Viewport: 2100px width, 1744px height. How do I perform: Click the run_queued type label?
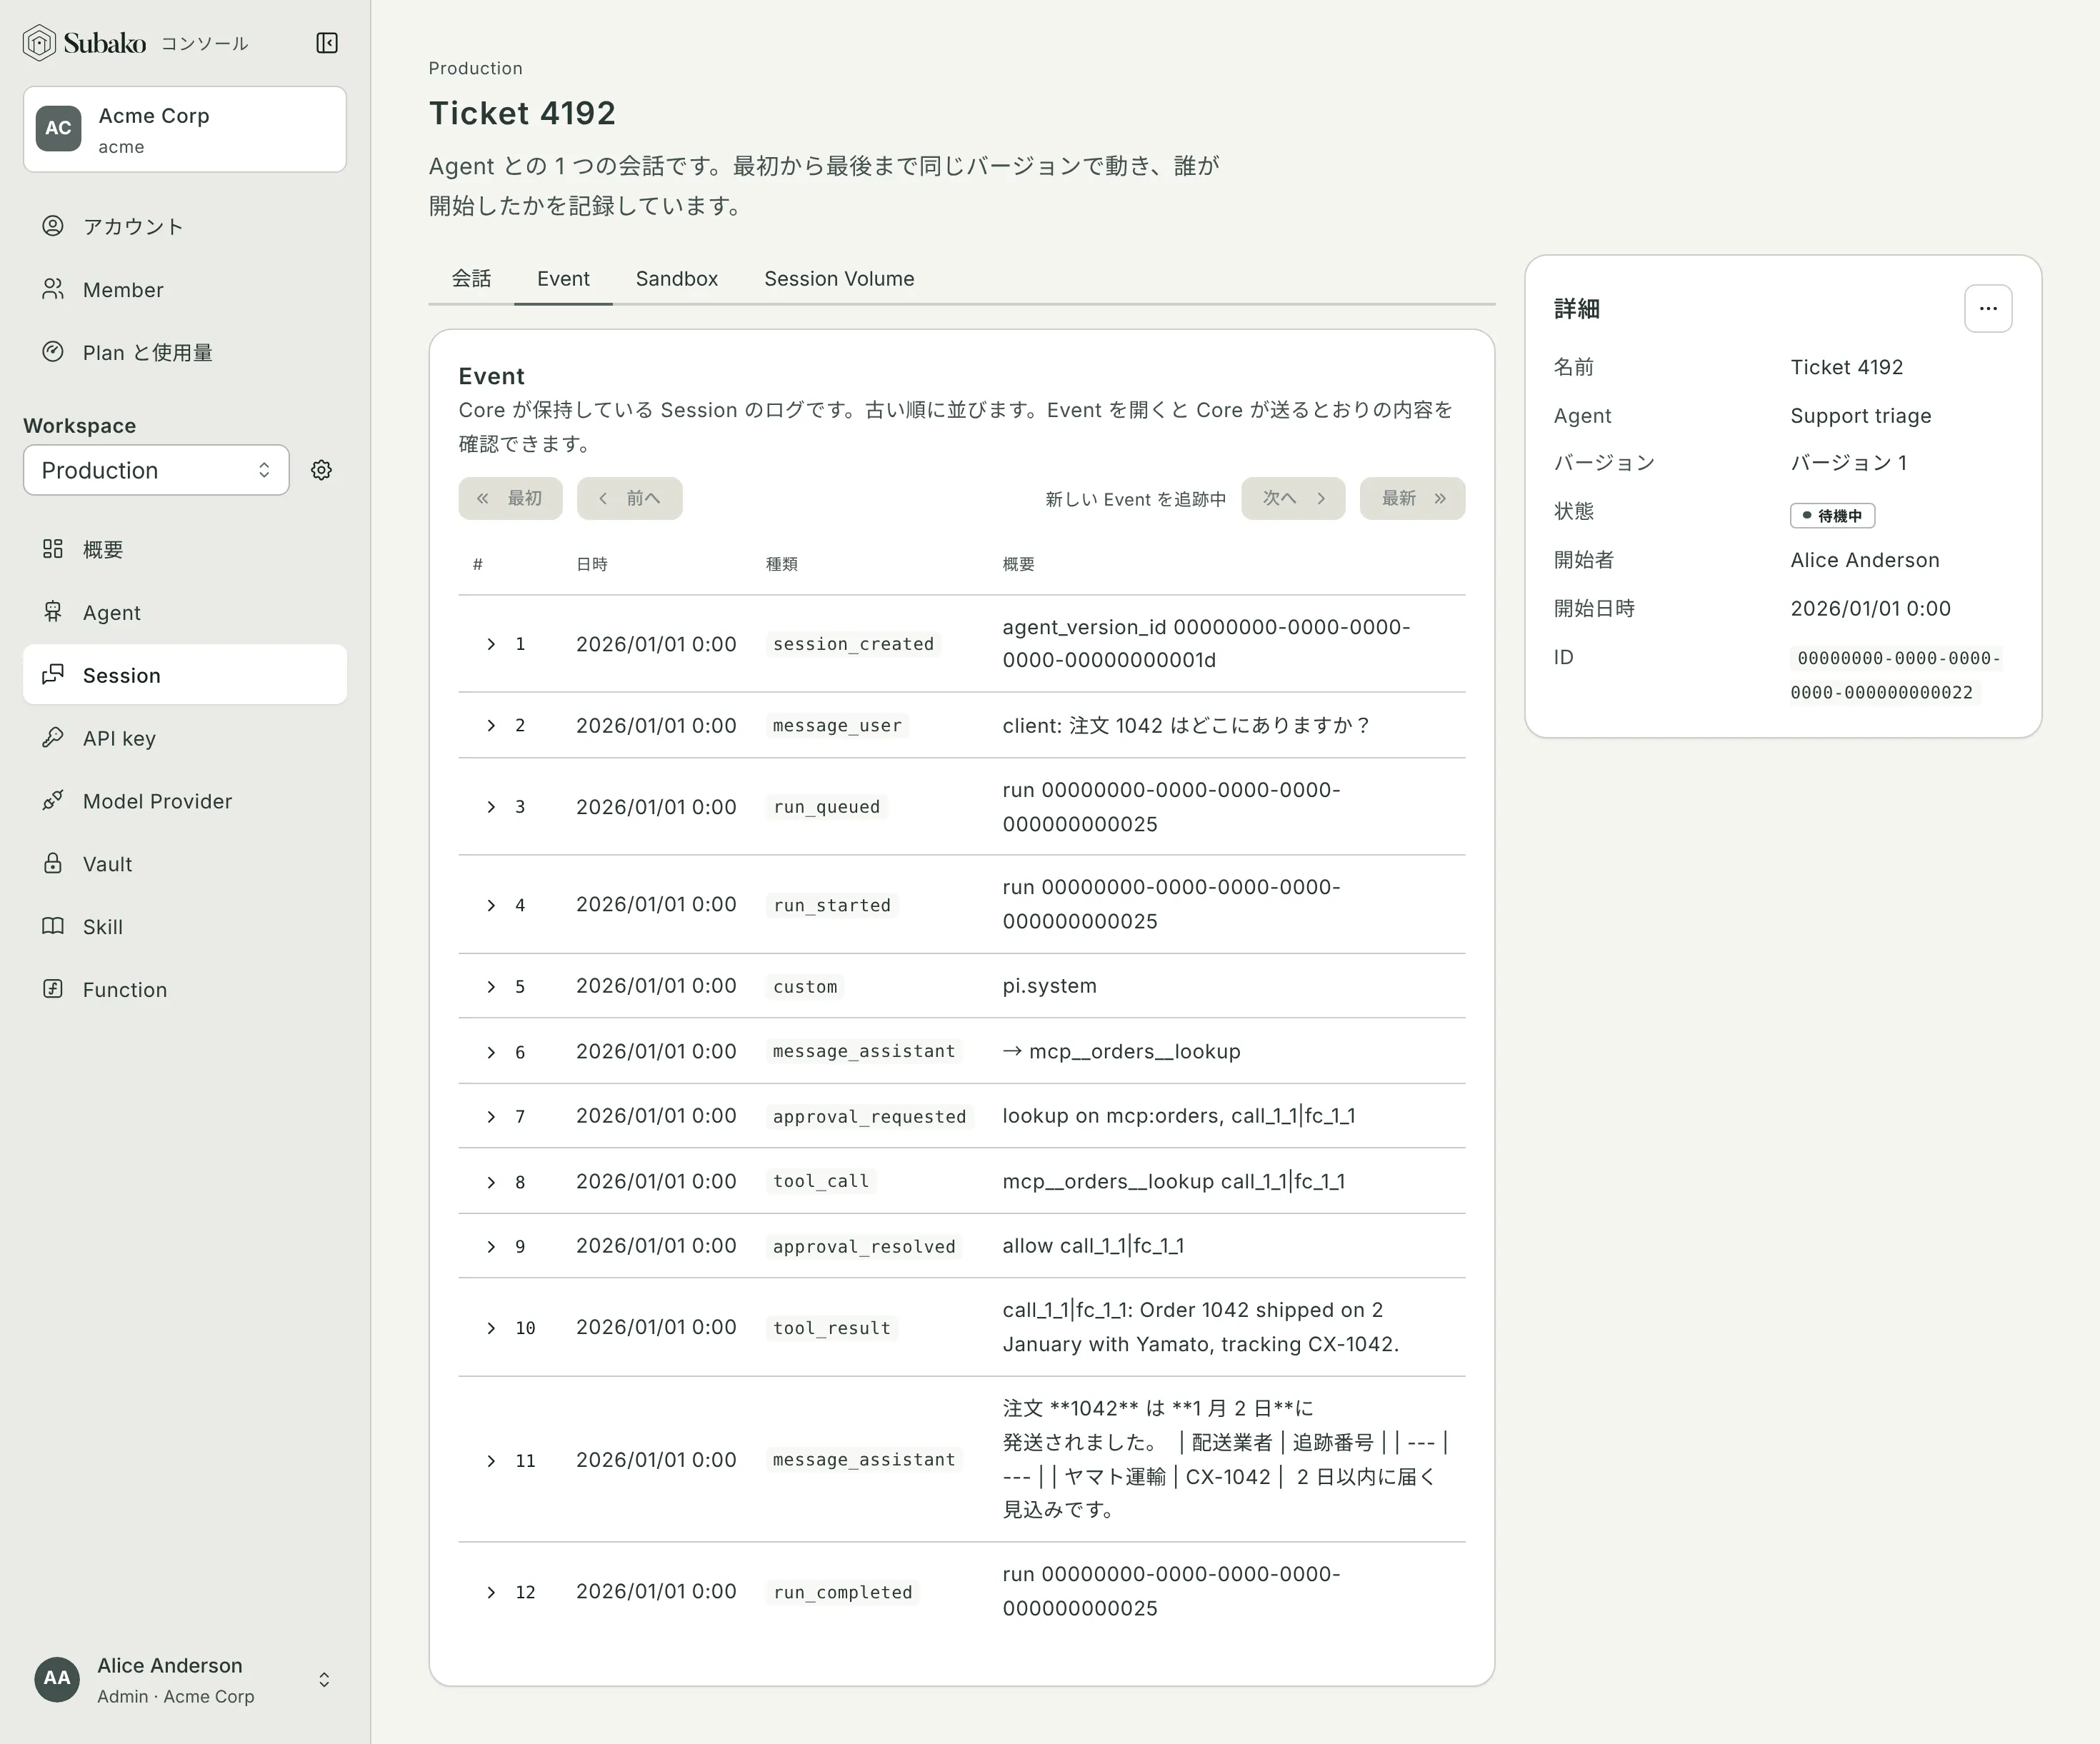(826, 807)
